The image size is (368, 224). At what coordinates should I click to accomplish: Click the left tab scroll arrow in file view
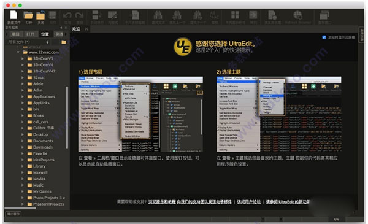pos(7,34)
